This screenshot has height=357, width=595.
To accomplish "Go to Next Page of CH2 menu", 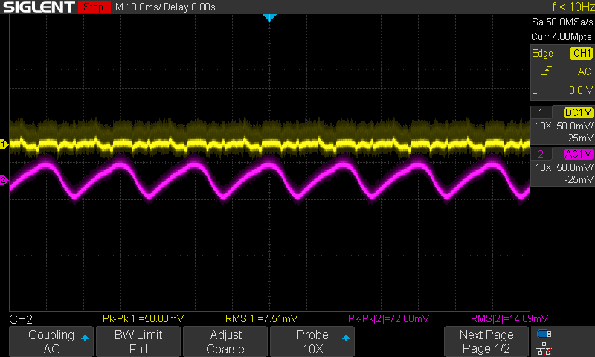I will click(x=486, y=341).
